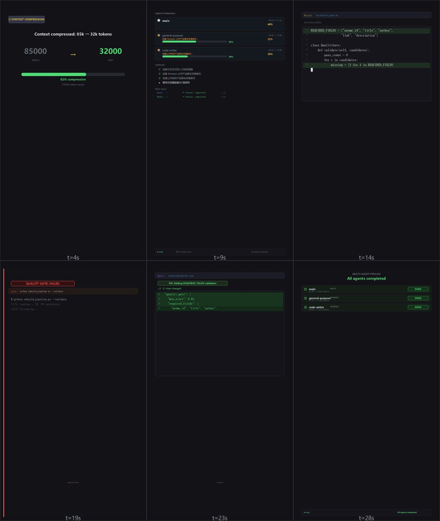Click the white status dot beside main under Agents Running
This screenshot has height=521, width=440.
click(x=159, y=20)
